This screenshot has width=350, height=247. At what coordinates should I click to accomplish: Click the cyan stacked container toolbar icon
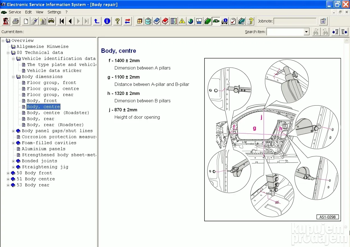pos(148,21)
